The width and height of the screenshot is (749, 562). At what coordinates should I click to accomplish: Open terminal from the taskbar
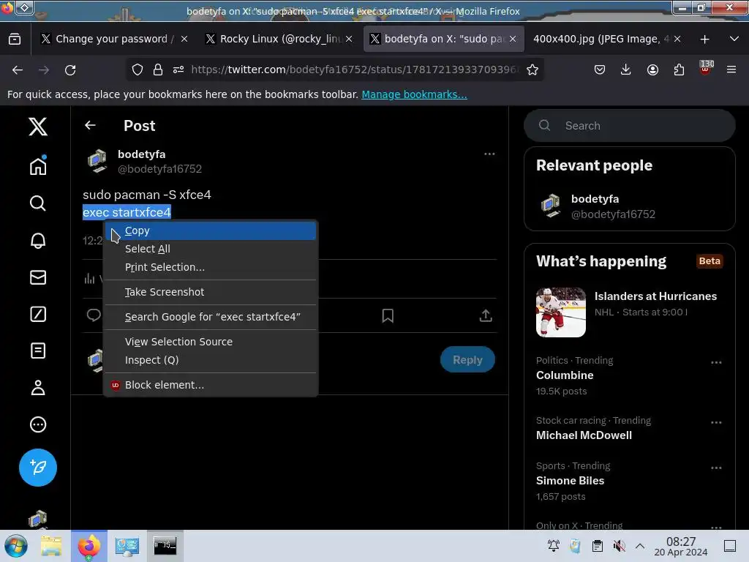tap(165, 545)
